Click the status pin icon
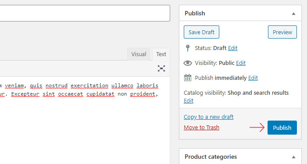Image resolution: width=307 pixels, height=164 pixels. point(188,48)
